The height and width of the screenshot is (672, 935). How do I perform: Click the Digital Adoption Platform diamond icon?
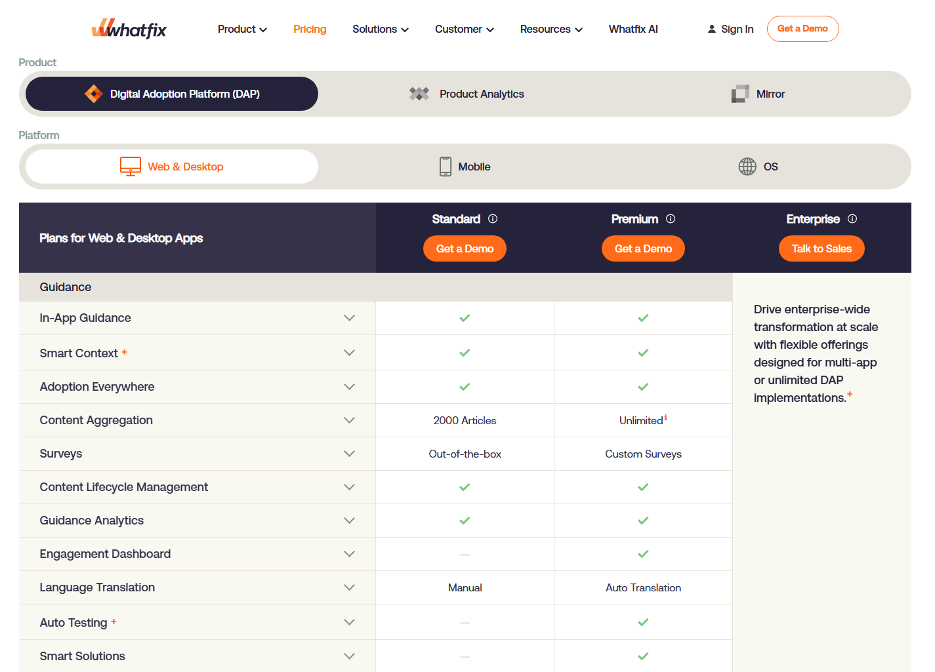point(94,94)
